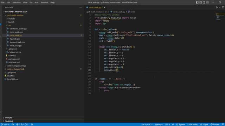Expand the Timeline section
This screenshot has height=126, width=225.
[9, 121]
